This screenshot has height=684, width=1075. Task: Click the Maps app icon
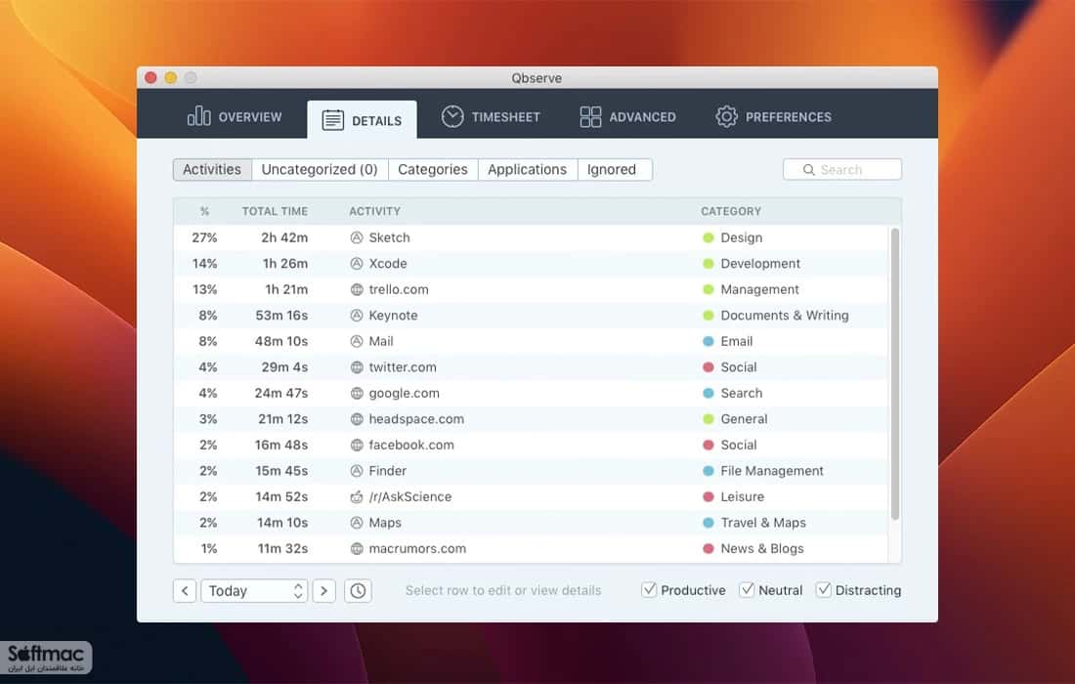tap(357, 523)
